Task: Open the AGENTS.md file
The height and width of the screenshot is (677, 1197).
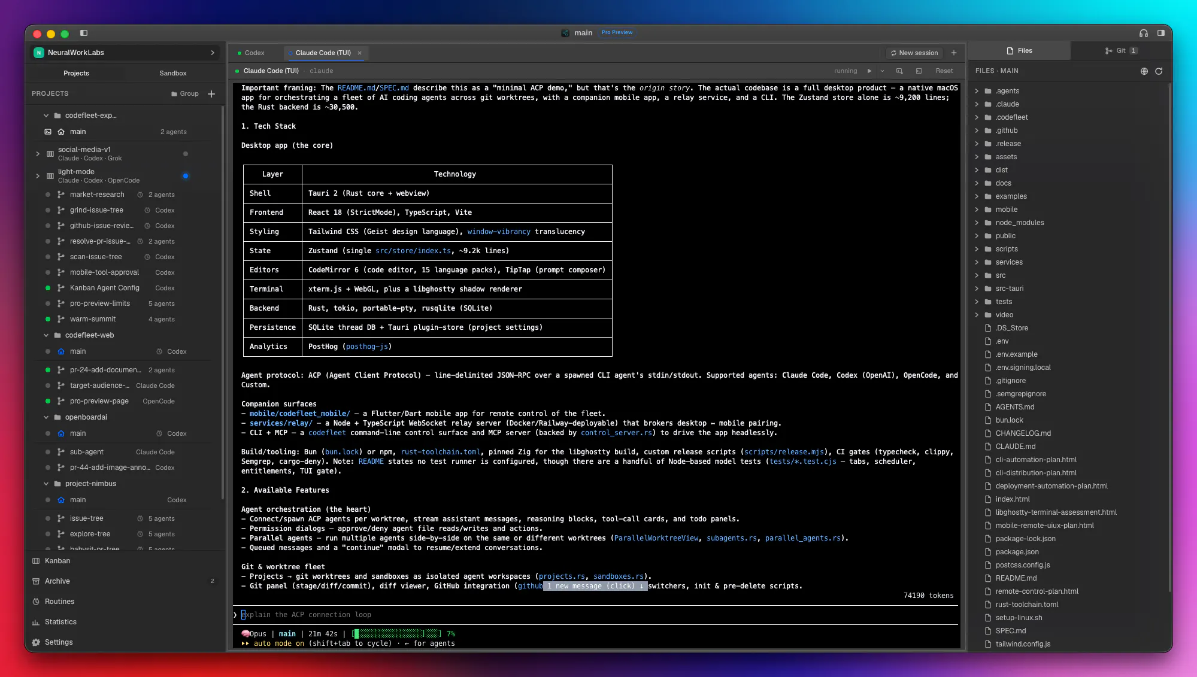Action: [1015, 407]
